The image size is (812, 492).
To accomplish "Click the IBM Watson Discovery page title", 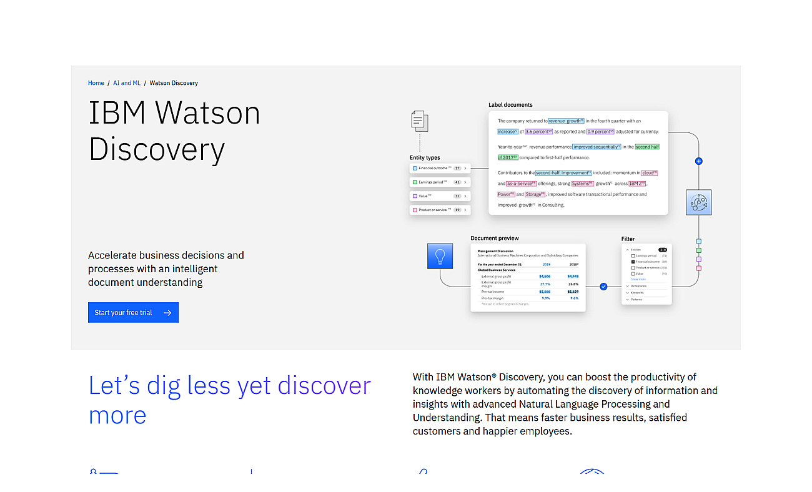I will (174, 130).
